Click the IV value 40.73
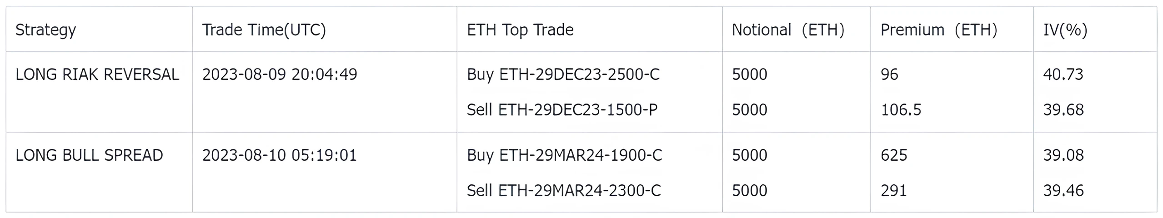This screenshot has width=1163, height=218. 1063,74
